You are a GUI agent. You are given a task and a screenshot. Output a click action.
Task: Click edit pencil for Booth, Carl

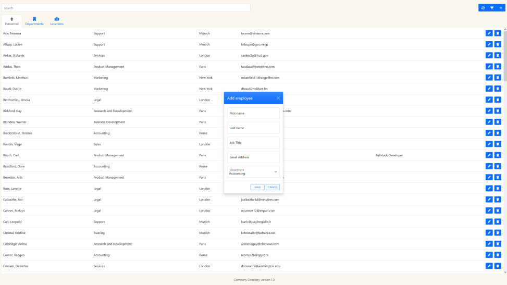(x=489, y=155)
